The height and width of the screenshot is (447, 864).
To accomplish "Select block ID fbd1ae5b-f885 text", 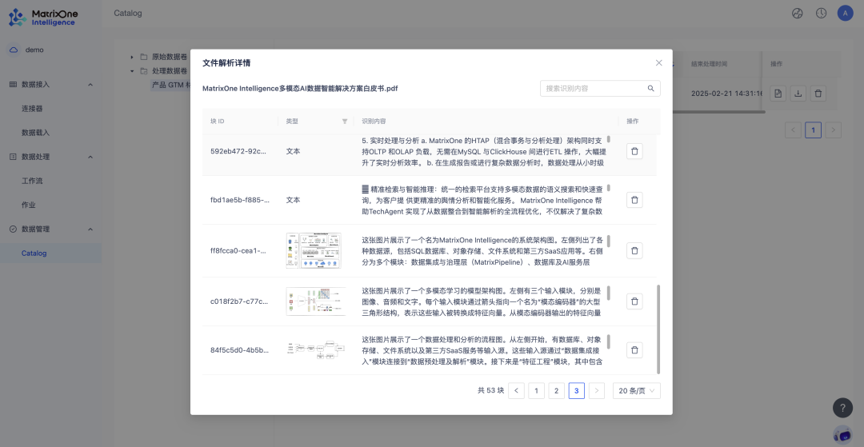I will pos(240,200).
